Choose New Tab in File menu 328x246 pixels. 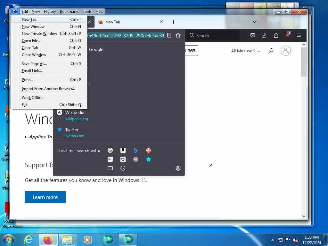click(x=49, y=20)
